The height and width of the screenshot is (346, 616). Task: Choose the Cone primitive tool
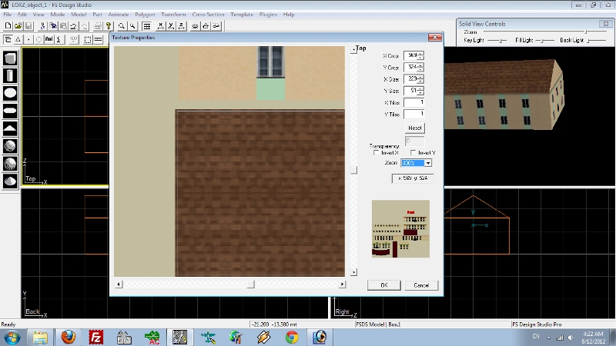[x=11, y=128]
